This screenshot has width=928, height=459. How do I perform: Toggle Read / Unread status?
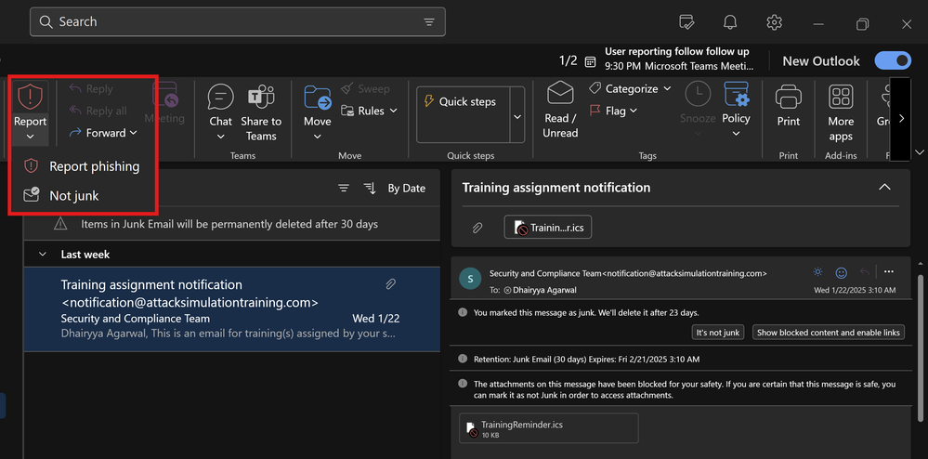[560, 111]
